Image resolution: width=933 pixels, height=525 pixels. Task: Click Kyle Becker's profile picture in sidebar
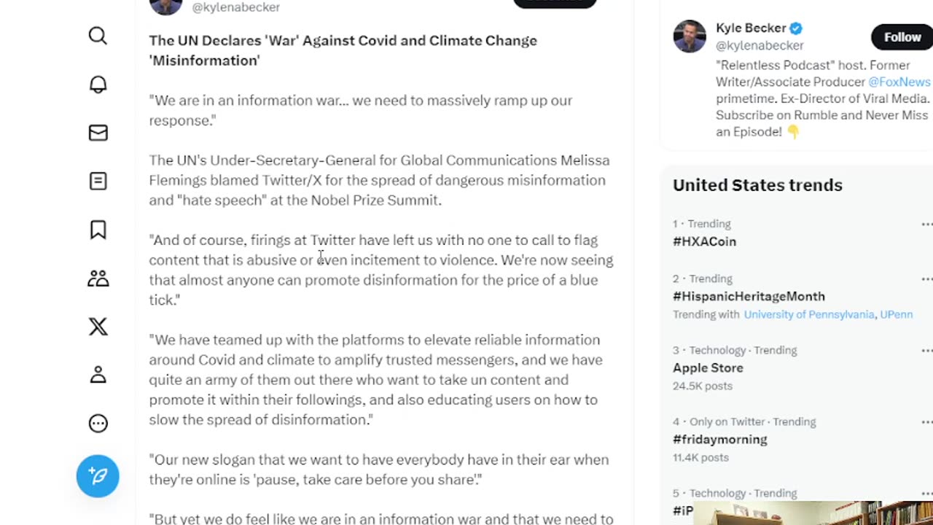[690, 36]
